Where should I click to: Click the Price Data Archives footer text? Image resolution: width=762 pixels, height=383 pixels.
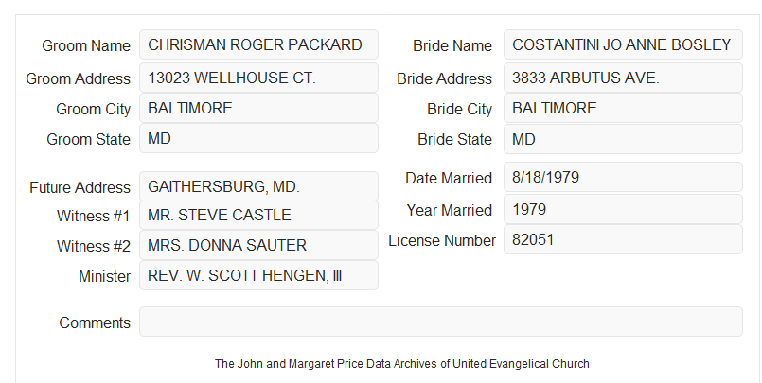click(x=402, y=364)
